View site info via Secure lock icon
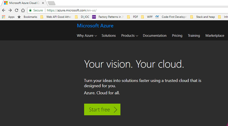This screenshot has width=228, height=126. [30, 10]
